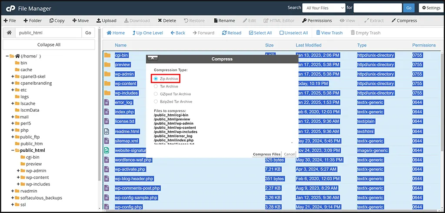Click the home icon beside path field
This screenshot has height=213, width=445.
[9, 33]
